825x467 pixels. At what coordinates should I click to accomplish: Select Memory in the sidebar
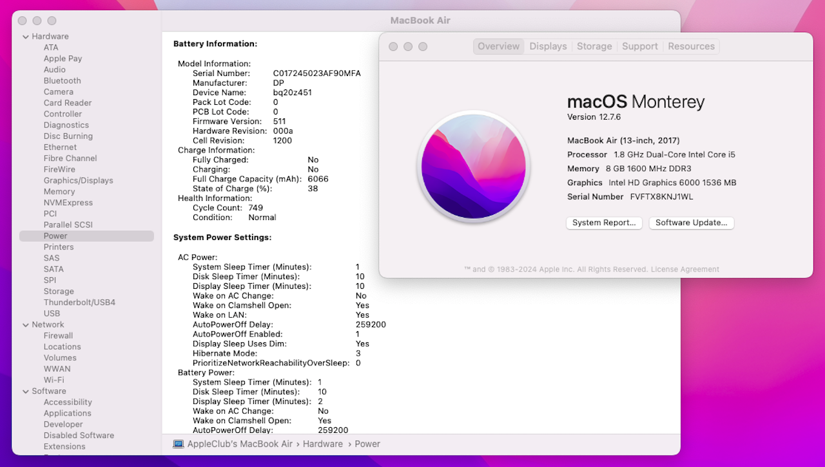pyautogui.click(x=59, y=192)
